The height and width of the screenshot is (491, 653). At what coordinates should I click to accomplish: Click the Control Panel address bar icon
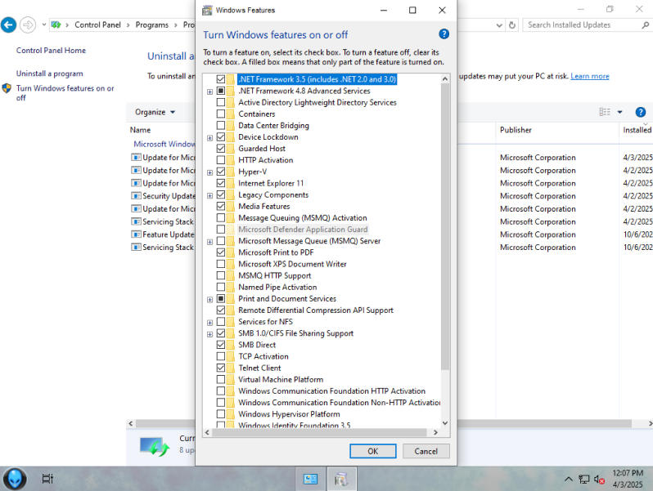click(56, 25)
